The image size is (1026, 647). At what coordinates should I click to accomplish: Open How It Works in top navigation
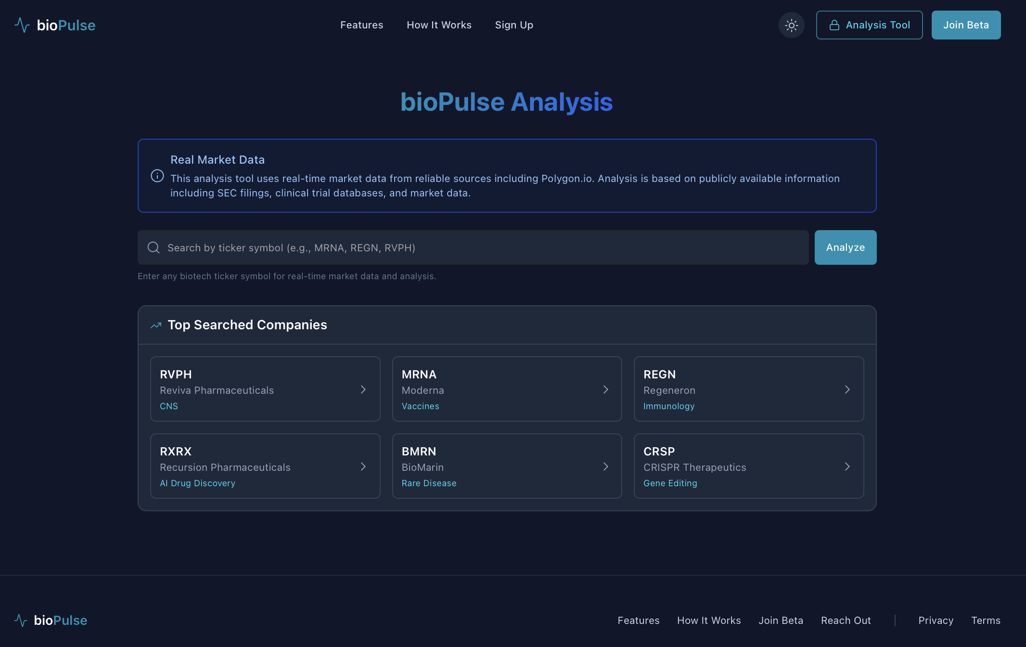tap(439, 25)
